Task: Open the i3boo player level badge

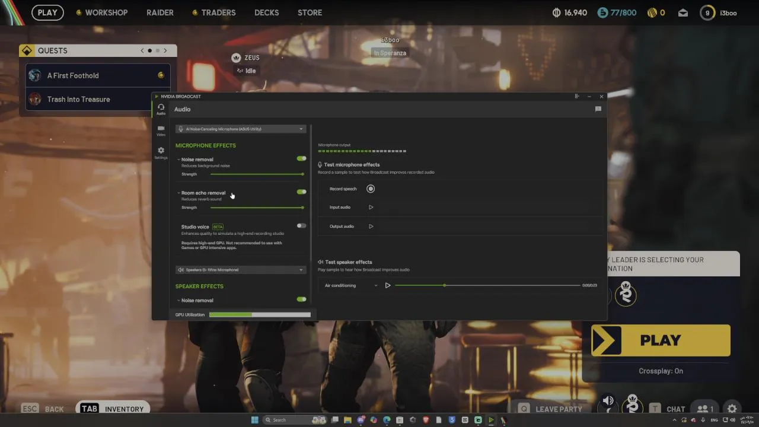Action: coord(707,12)
